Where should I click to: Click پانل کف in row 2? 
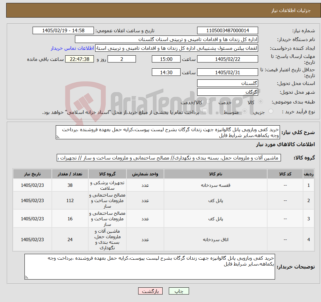pos(215,200)
